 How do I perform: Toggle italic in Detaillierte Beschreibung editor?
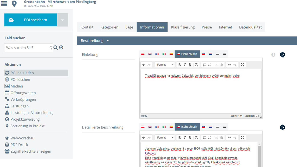click(185, 138)
